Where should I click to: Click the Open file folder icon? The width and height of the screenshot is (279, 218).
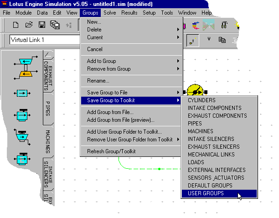[x=29, y=25]
